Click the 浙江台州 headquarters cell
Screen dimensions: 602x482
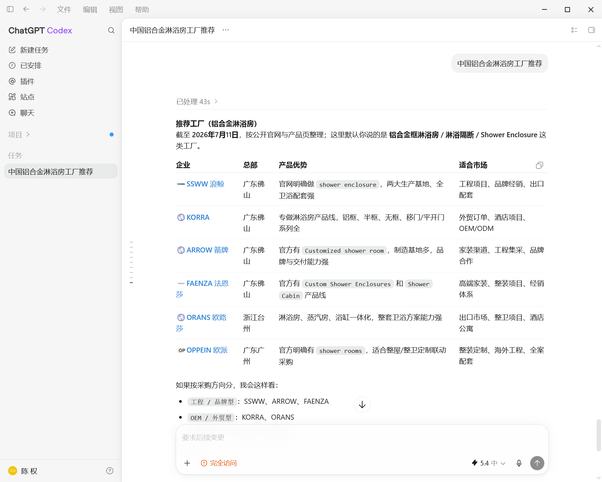[x=254, y=323]
